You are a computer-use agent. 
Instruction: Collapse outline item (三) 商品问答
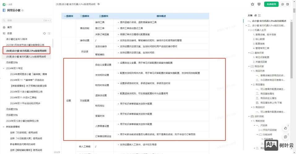coord(249,67)
